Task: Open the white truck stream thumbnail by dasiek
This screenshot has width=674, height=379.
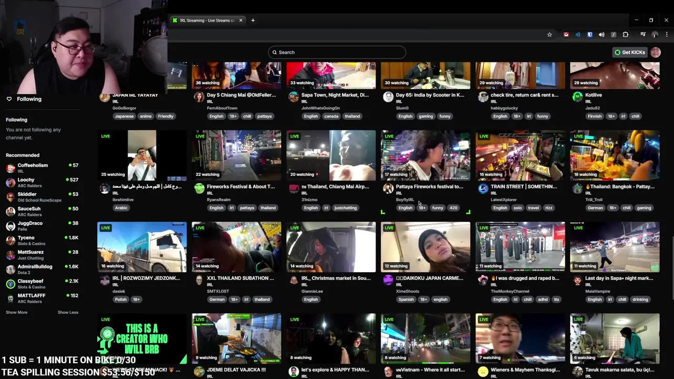Action: point(142,247)
